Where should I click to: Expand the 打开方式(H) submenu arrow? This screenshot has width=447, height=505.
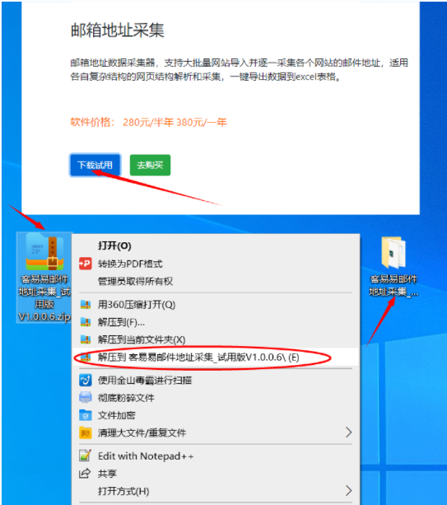click(348, 490)
